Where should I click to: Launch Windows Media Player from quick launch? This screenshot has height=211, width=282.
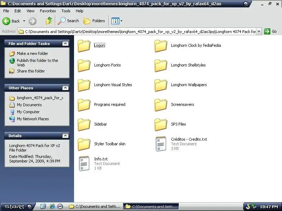tap(60, 206)
